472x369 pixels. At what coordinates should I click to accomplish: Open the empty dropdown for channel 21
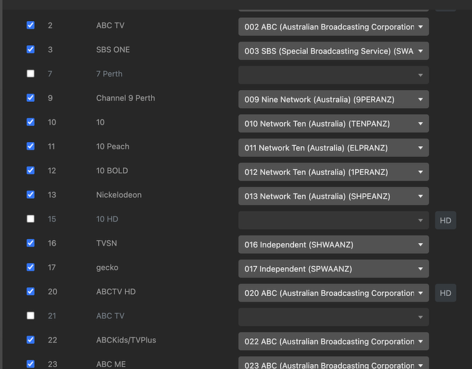pos(334,317)
